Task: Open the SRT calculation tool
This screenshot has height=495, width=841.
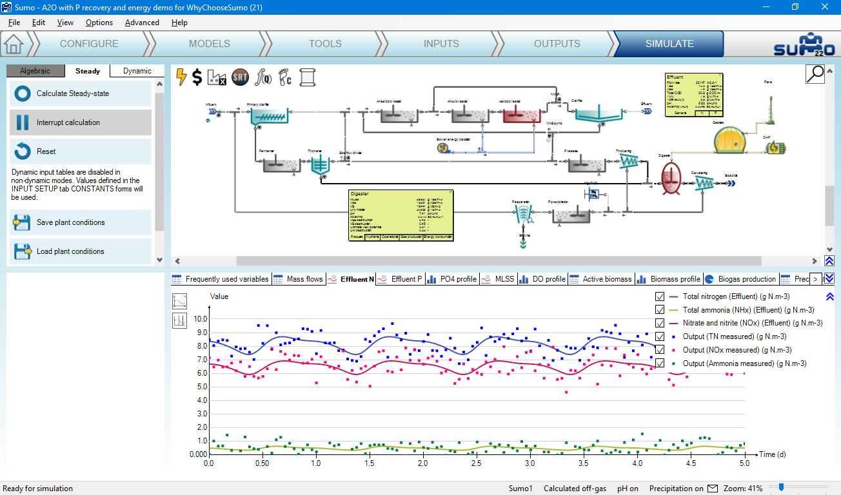Action: [240, 77]
